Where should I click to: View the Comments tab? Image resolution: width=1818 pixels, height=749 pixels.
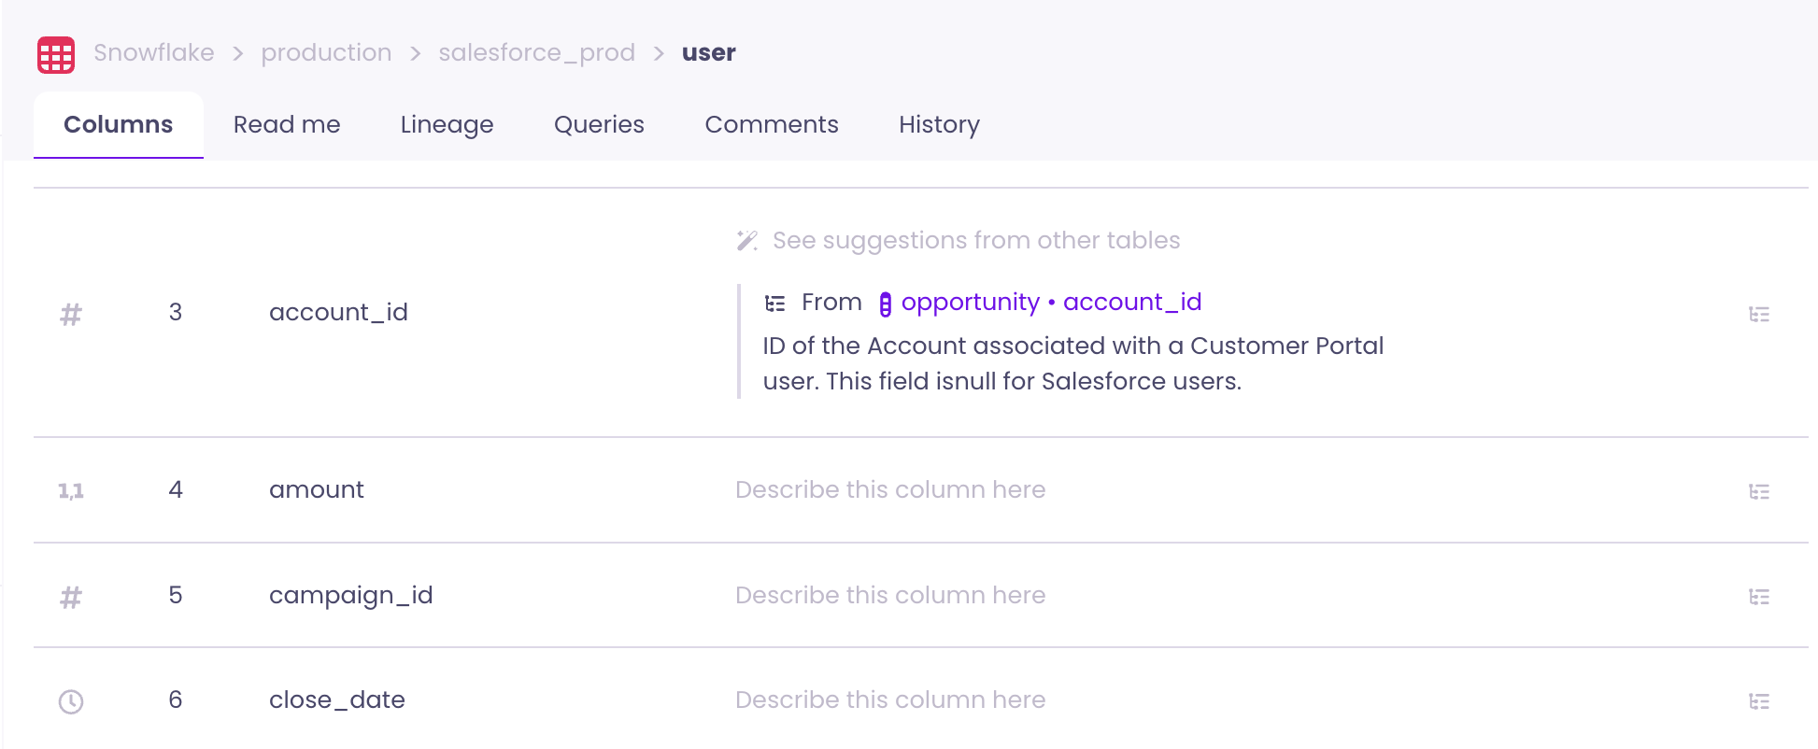[x=772, y=125]
